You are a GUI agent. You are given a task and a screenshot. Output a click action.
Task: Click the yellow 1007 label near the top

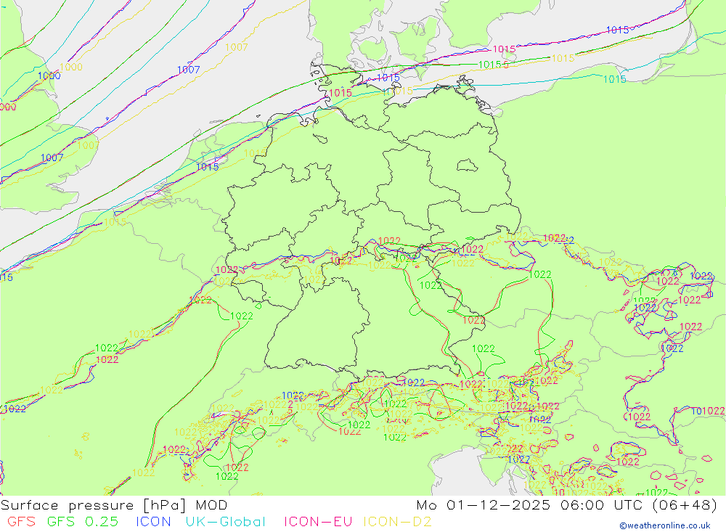(x=237, y=47)
